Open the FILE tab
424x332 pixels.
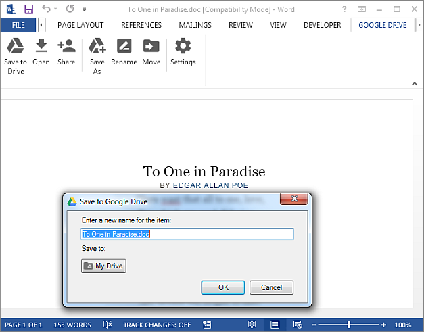[x=18, y=25]
